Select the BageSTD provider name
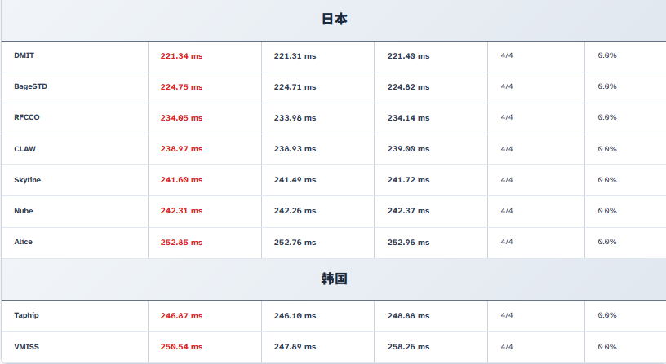The height and width of the screenshot is (364, 666). point(30,86)
